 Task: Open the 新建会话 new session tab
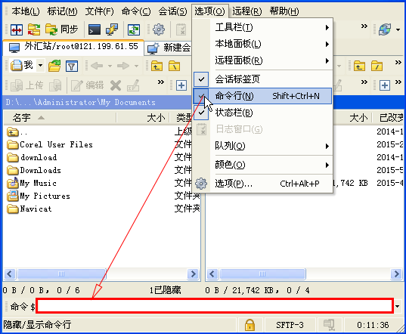pyautogui.click(x=169, y=48)
